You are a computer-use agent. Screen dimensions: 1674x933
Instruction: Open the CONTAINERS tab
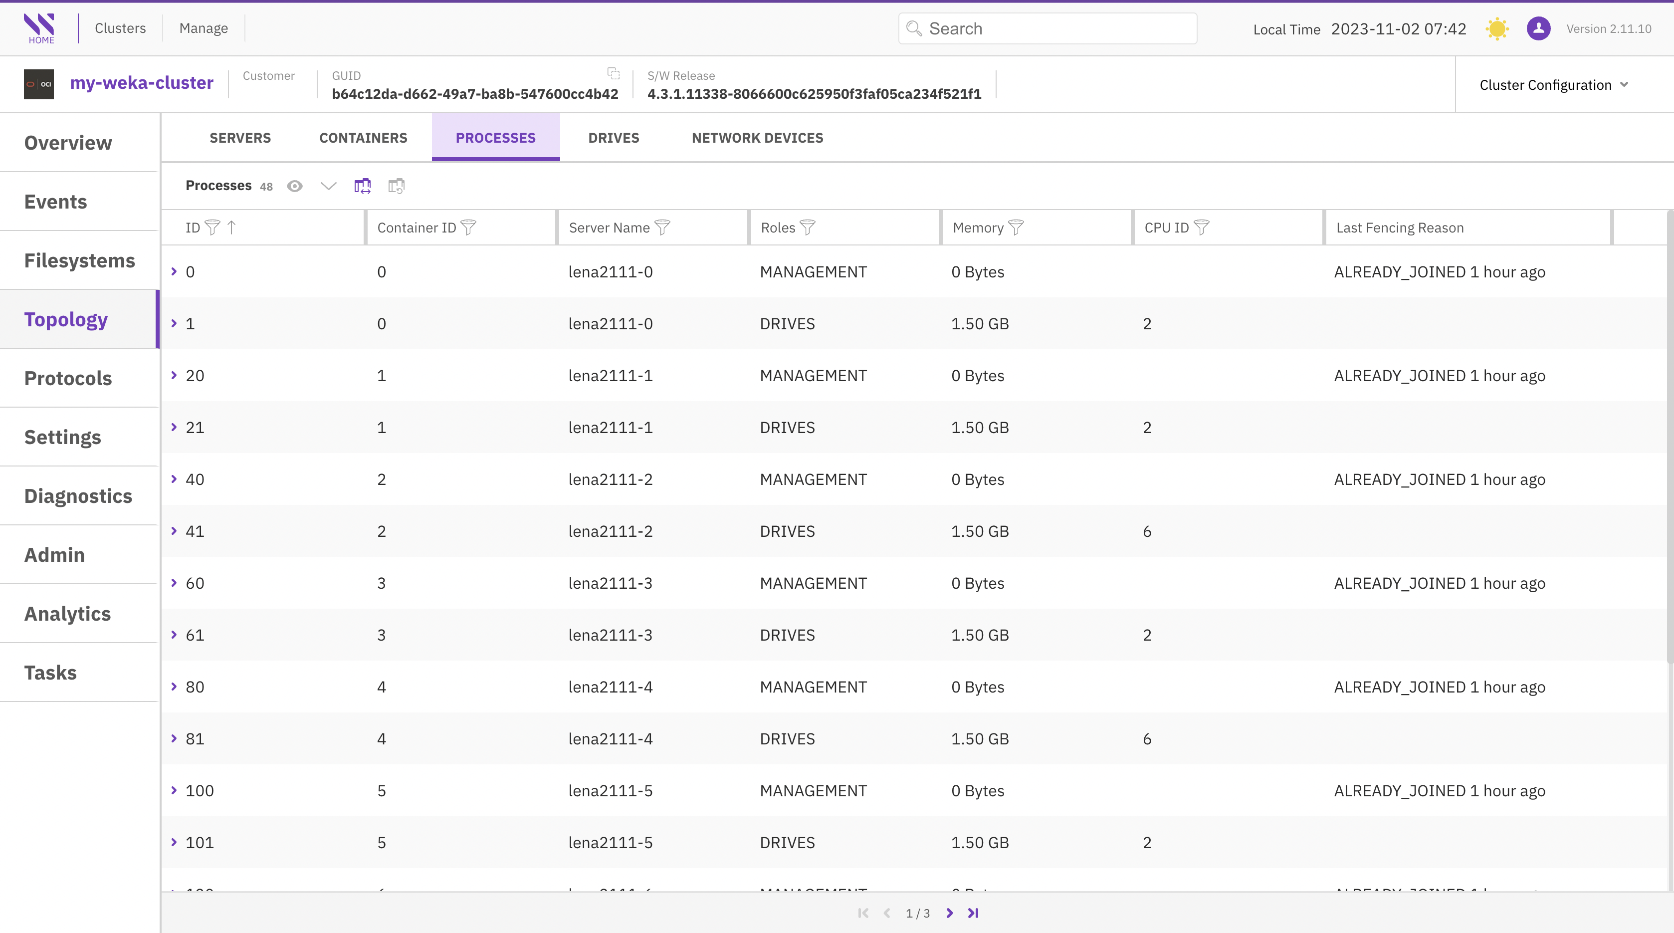(363, 138)
